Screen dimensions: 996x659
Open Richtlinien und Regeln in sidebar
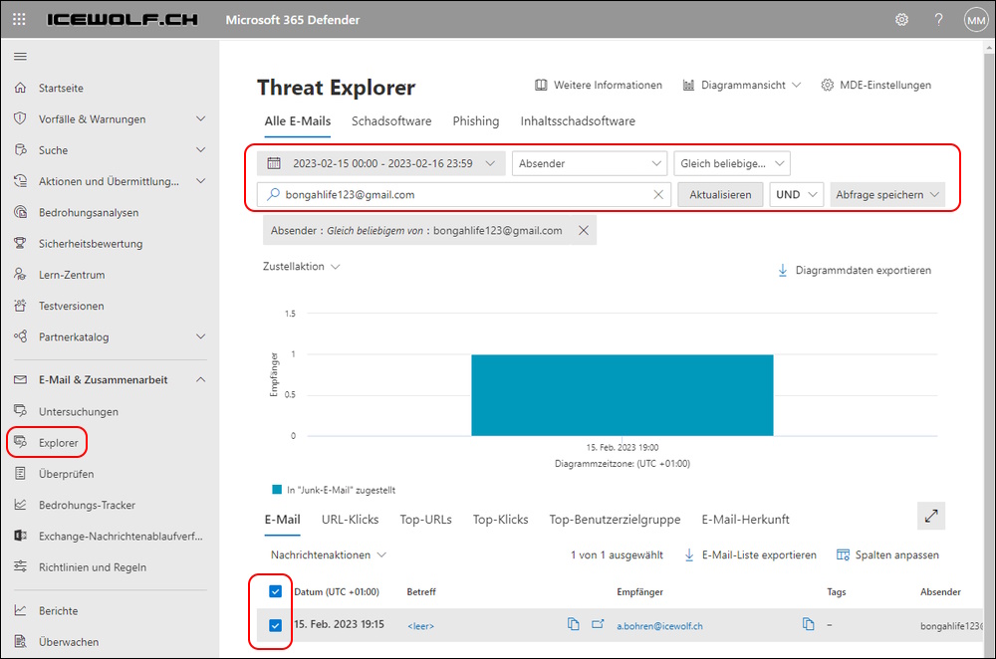[92, 567]
